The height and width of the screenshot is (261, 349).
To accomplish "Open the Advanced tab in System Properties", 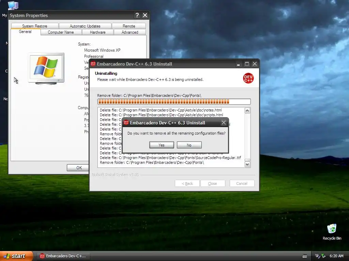I will click(x=130, y=32).
